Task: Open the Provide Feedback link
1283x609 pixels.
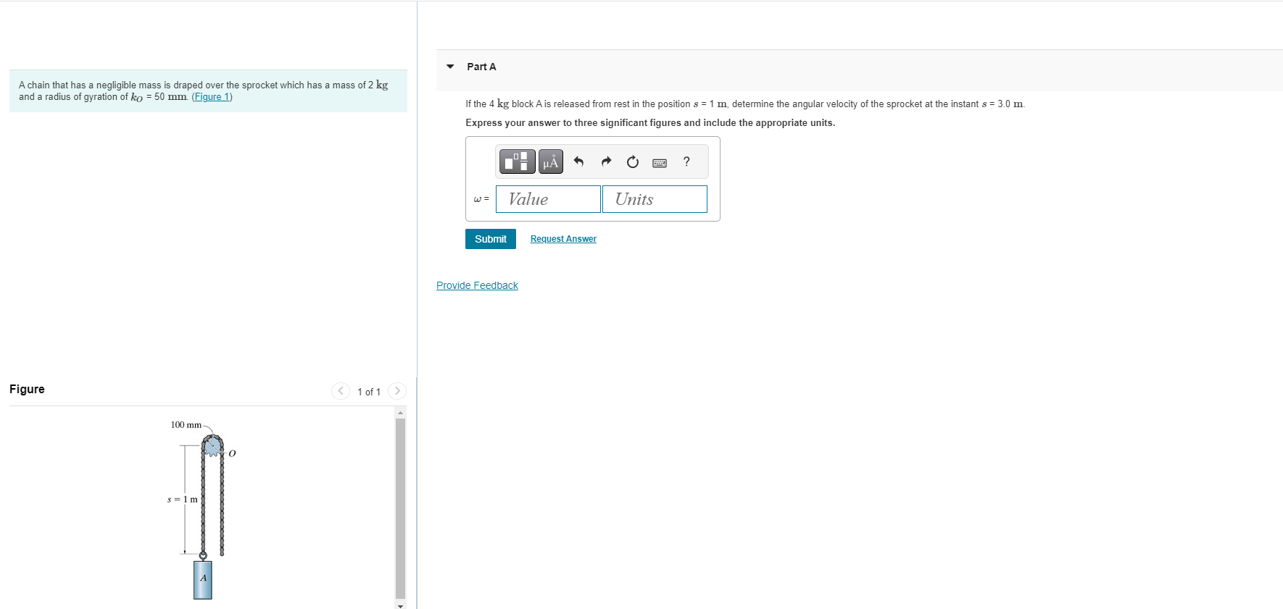Action: click(477, 285)
